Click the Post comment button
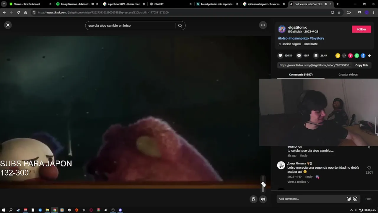378x213 pixels. click(x=368, y=199)
